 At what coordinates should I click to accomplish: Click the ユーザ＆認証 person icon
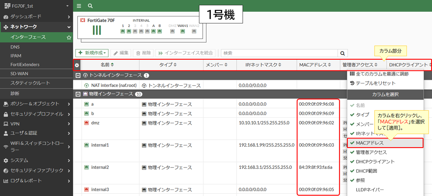coord(6,133)
